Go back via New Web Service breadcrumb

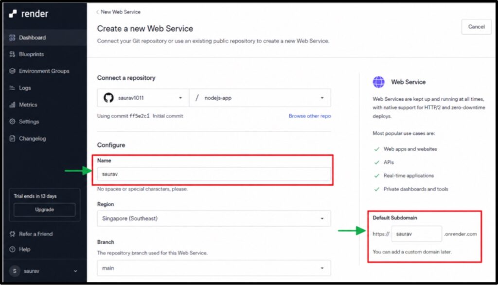click(x=121, y=12)
